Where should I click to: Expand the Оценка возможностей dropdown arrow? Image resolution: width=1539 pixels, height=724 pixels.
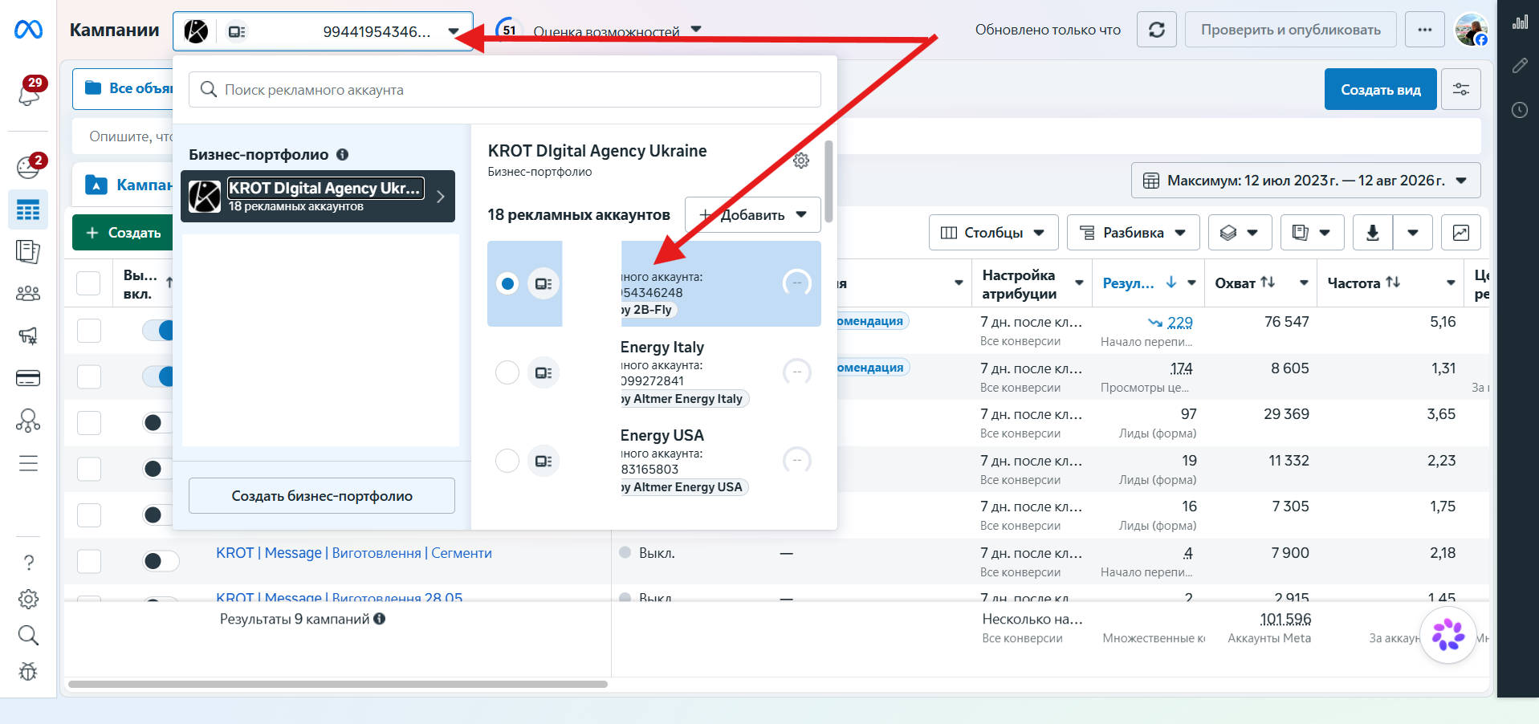(x=696, y=30)
